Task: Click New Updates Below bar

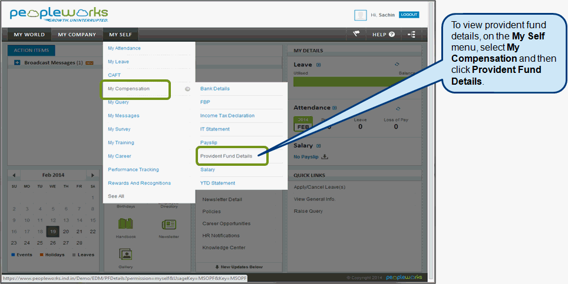Action: pos(239,267)
